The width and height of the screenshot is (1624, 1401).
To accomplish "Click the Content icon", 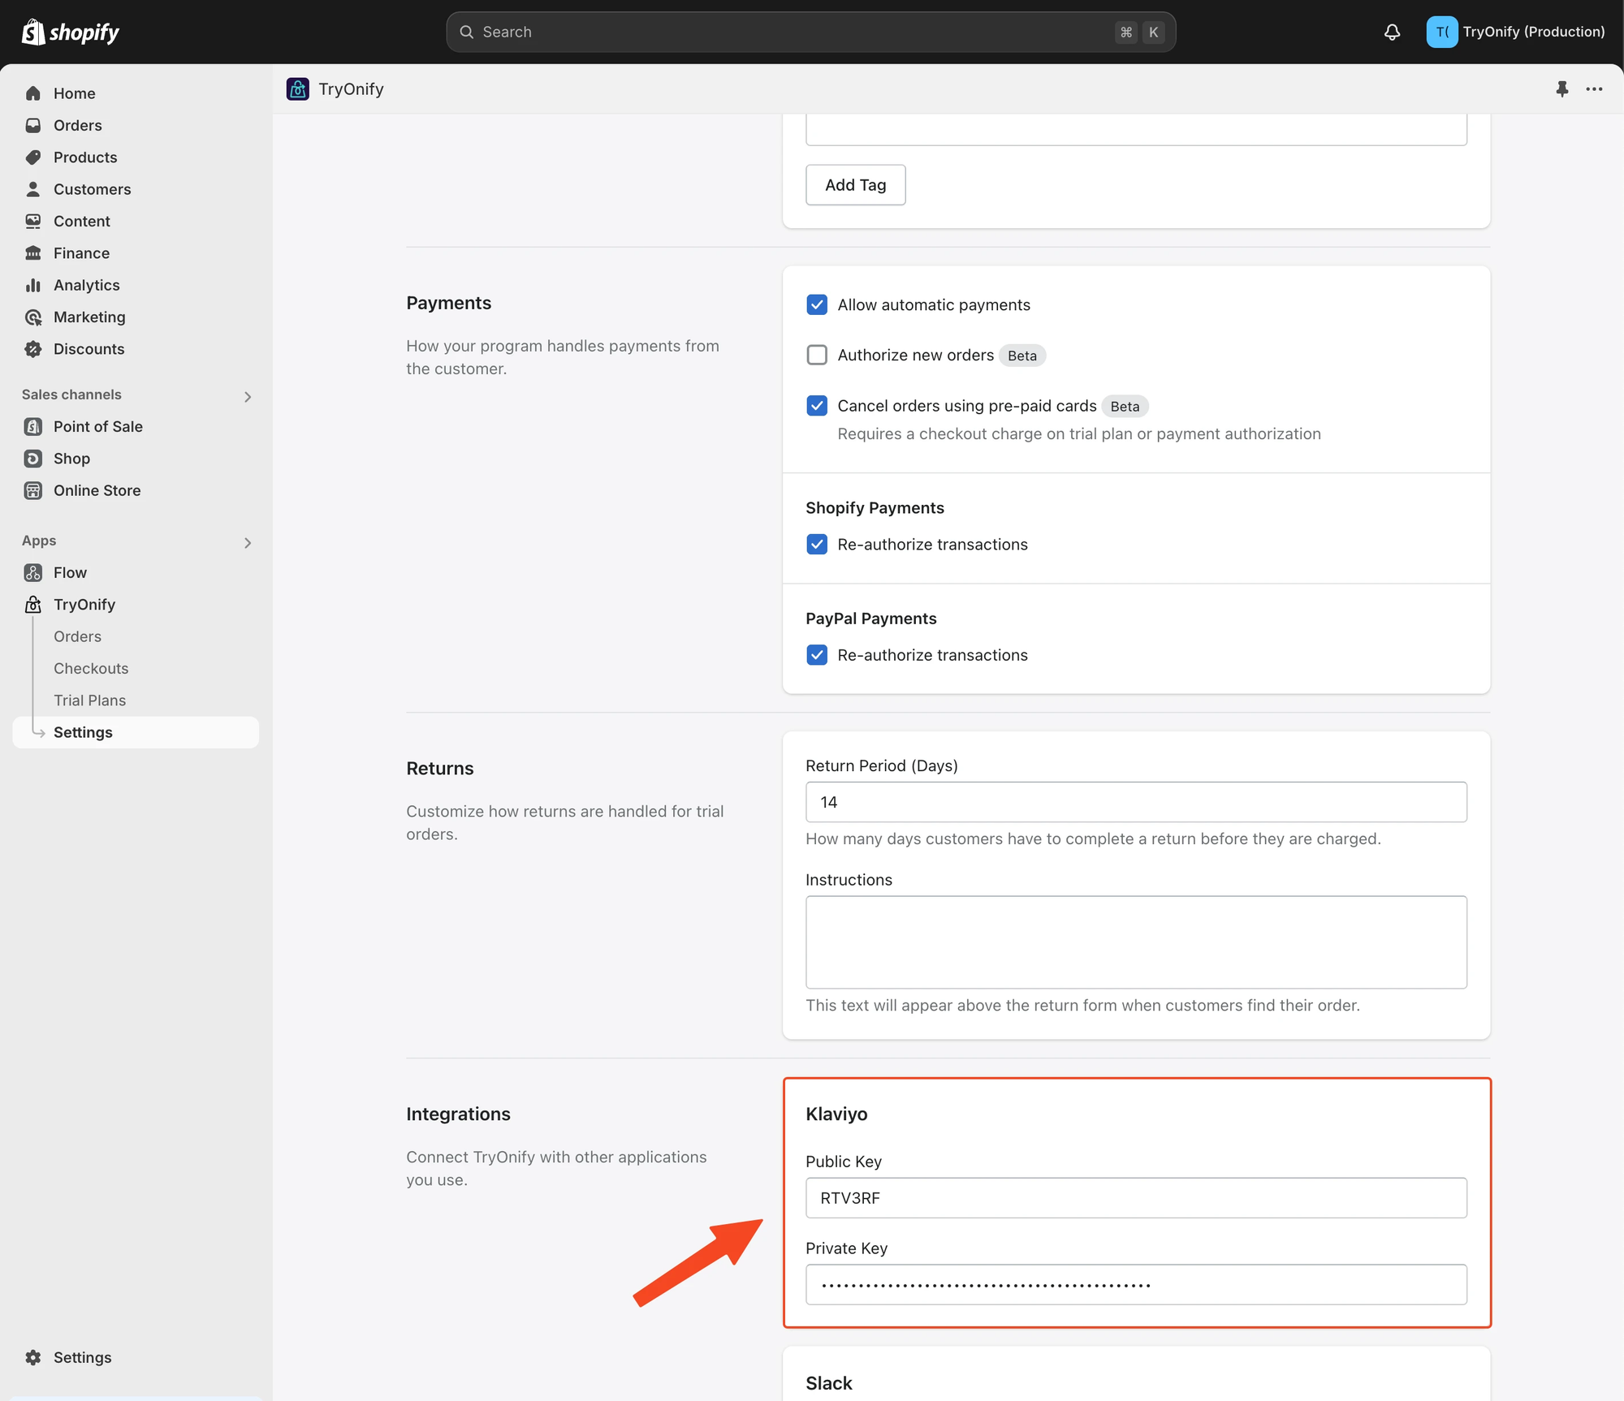I will (33, 221).
